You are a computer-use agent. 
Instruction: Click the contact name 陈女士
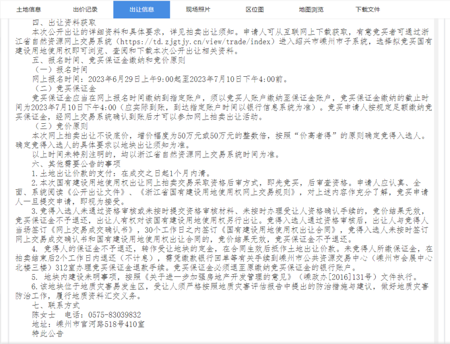coord(43,314)
